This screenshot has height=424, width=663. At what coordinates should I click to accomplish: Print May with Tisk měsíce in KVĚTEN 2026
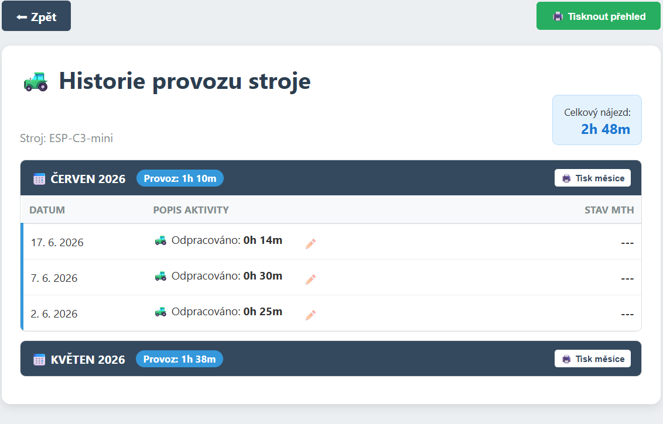(592, 359)
